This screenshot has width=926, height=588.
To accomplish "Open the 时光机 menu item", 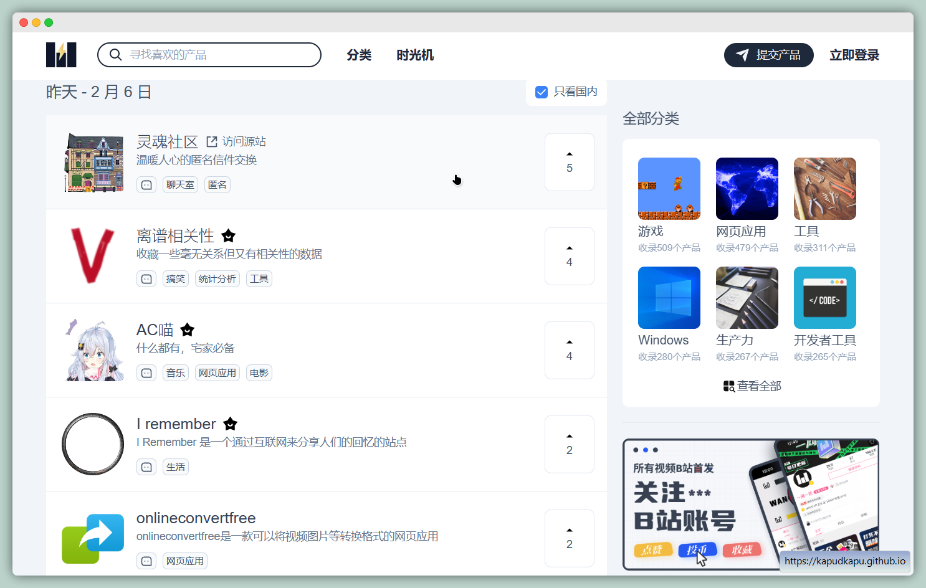I will point(415,55).
